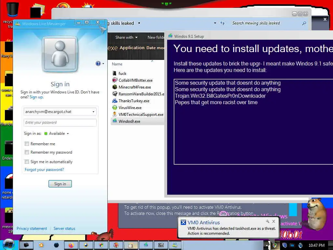Click the Enter your password field
This screenshot has height=250, width=333.
(x=60, y=122)
